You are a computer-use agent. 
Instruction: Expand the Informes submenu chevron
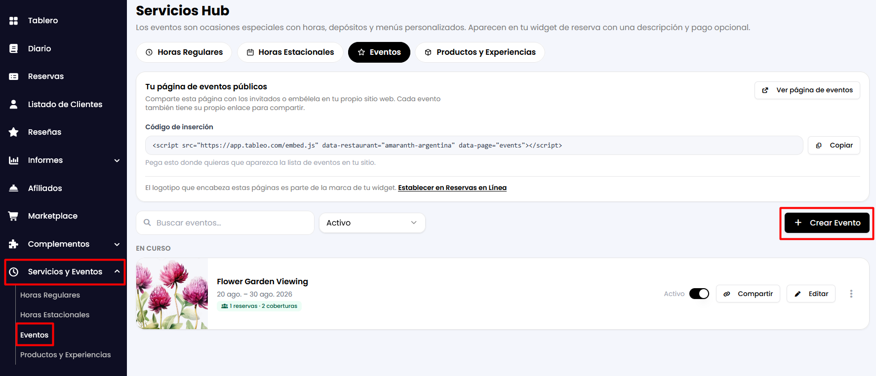click(117, 160)
